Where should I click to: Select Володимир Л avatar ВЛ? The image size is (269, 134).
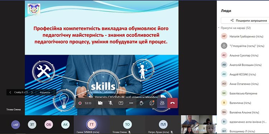[x=224, y=131]
